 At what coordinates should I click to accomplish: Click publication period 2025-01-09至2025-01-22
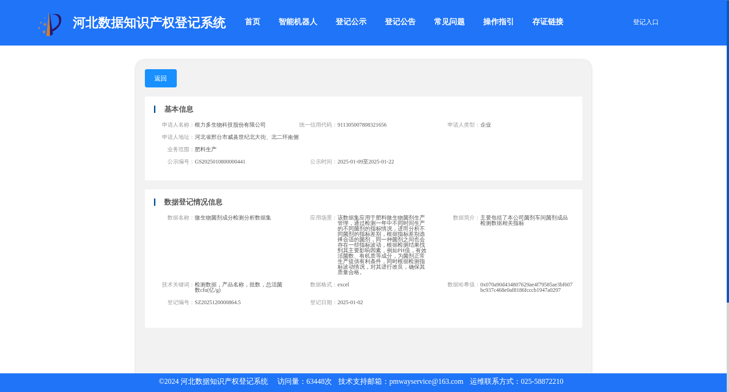tap(365, 162)
